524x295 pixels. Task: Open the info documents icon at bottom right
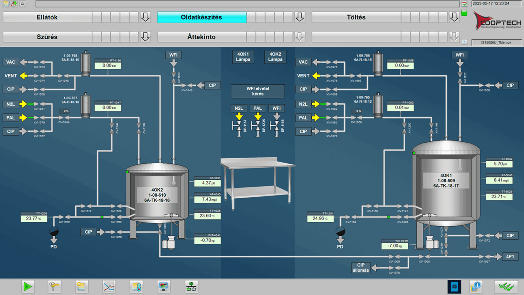(476, 287)
